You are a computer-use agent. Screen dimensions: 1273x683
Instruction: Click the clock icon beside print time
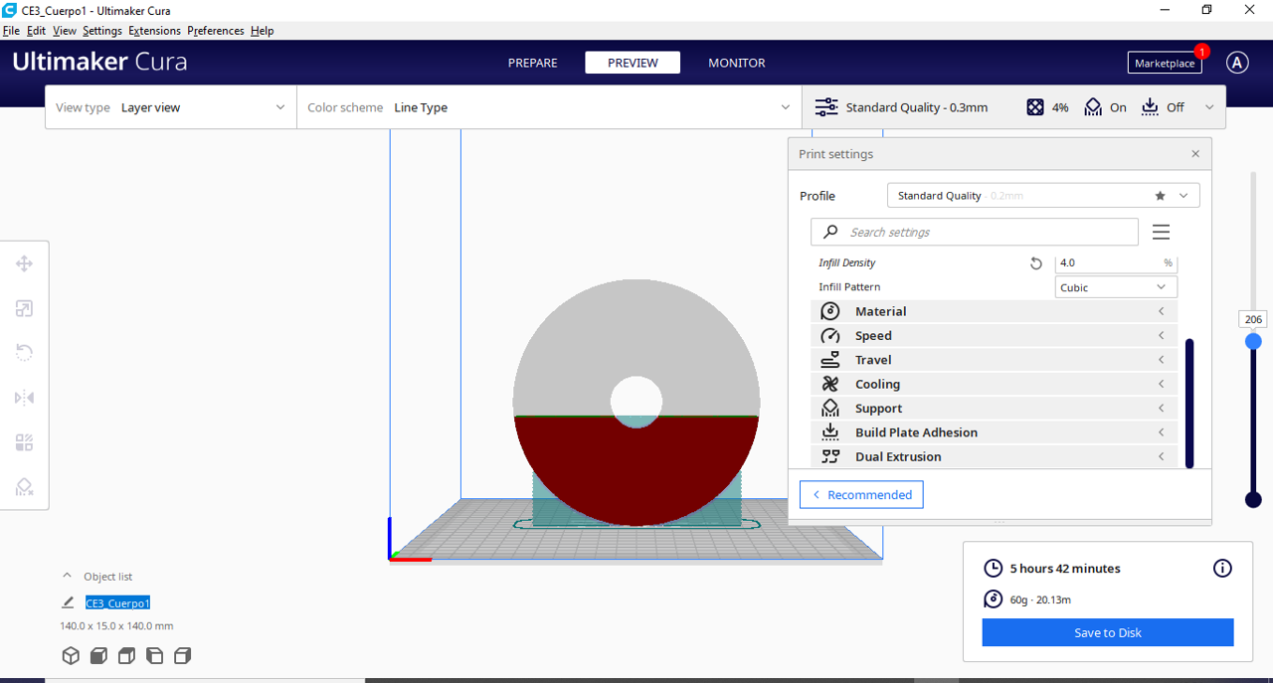pyautogui.click(x=993, y=569)
